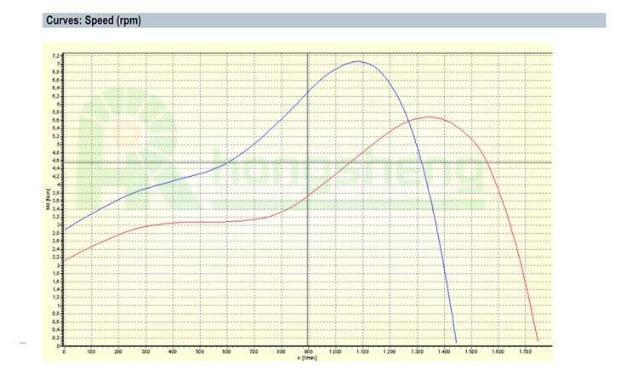Click the red curve's end at bottom right
This screenshot has width=638, height=375.
coord(538,340)
